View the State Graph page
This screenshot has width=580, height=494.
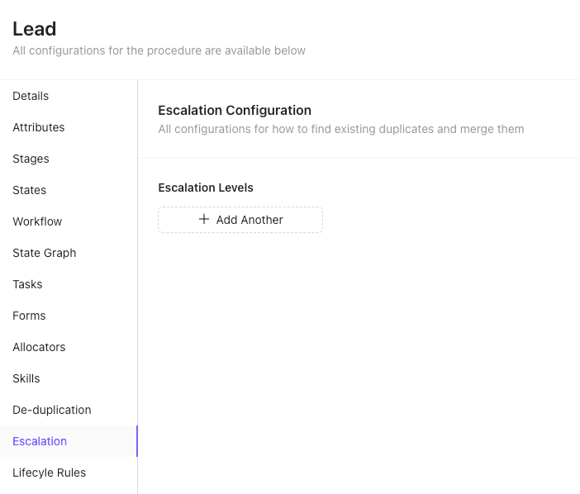tap(69, 253)
